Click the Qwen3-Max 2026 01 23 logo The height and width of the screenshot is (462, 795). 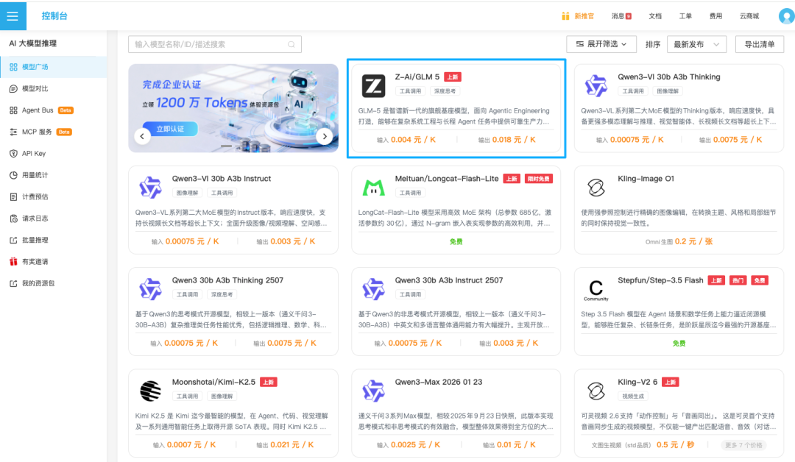pos(374,391)
